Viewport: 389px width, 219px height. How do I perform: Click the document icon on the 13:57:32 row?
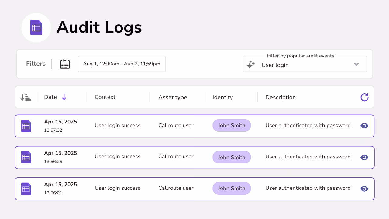26,126
